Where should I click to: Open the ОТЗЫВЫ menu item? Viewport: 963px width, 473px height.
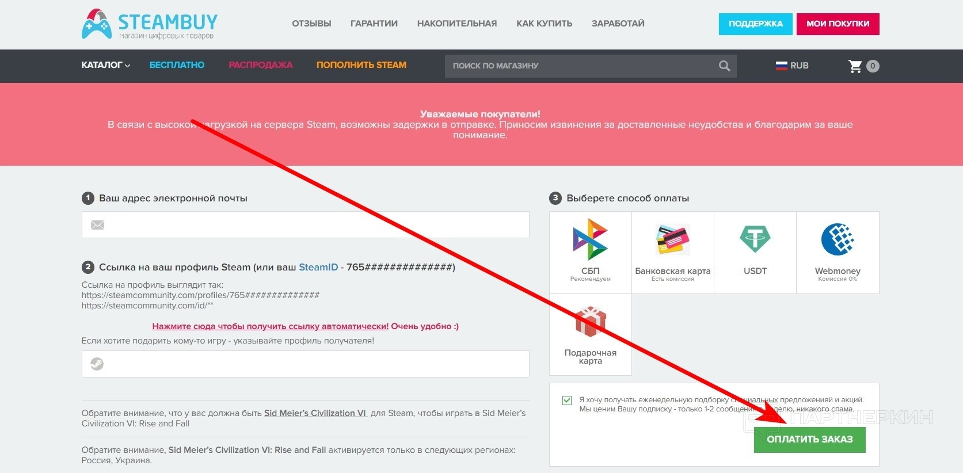[x=311, y=24]
